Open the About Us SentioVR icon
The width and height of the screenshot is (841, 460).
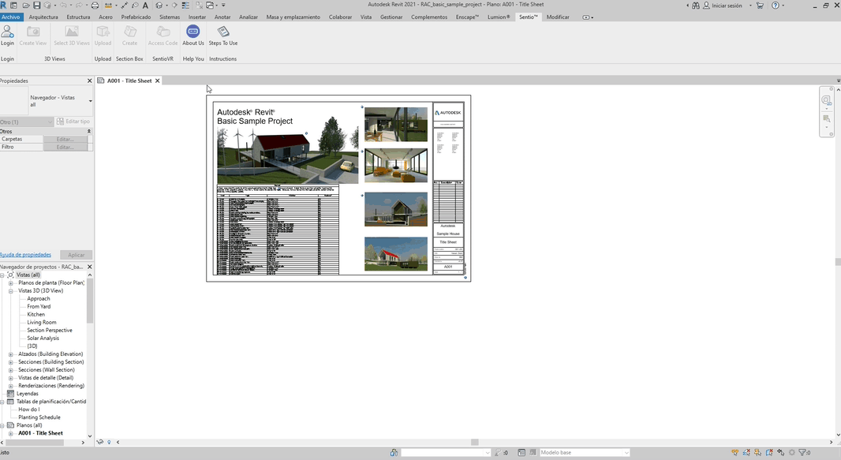(193, 32)
